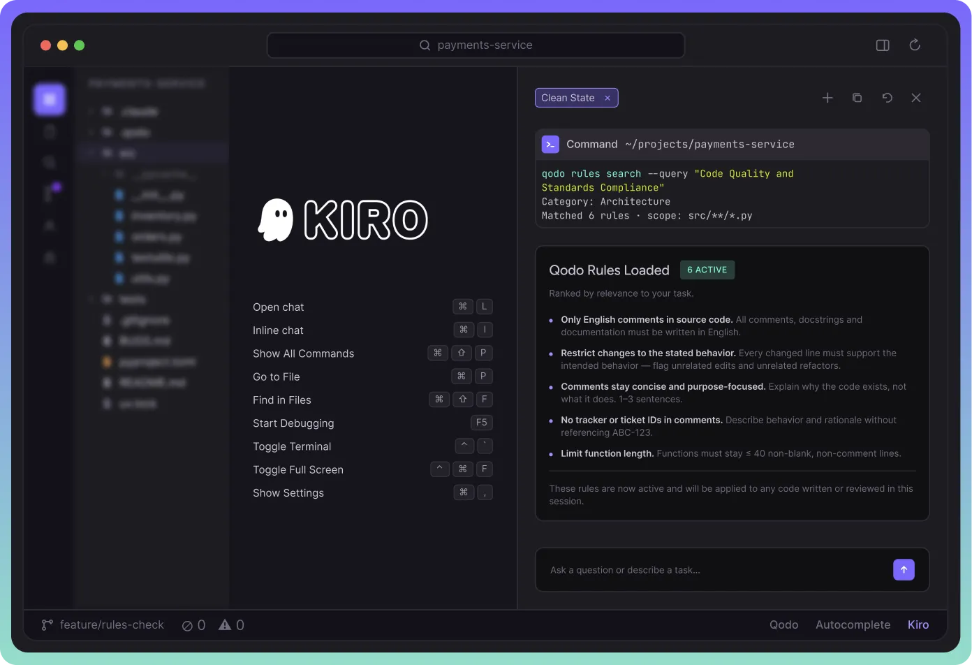
Task: Click the search magnifier in title bar field
Action: coord(425,45)
